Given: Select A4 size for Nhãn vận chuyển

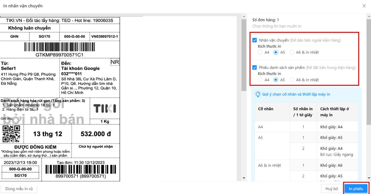Looking at the screenshot, I should [x=260, y=52].
